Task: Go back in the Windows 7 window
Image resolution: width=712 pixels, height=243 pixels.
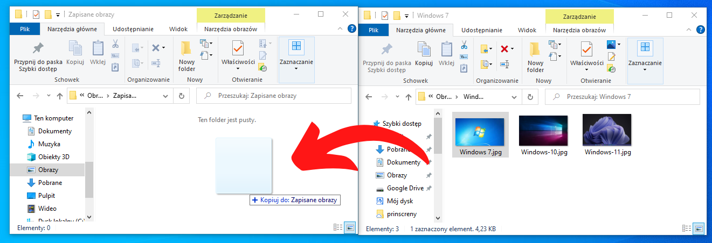Action: pos(369,97)
